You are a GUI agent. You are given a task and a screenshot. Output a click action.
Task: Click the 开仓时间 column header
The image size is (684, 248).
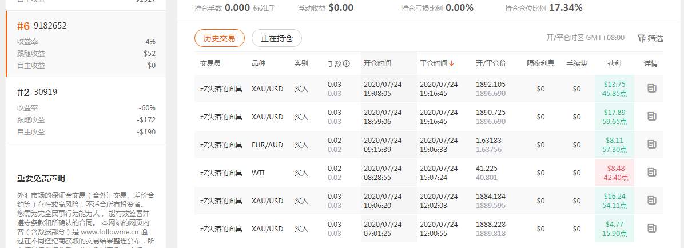point(377,63)
